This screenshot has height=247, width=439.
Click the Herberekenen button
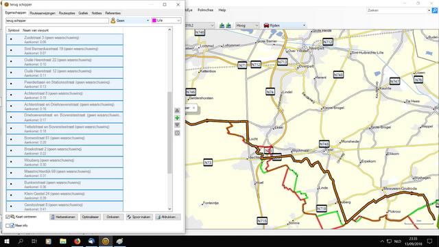[x=64, y=217]
